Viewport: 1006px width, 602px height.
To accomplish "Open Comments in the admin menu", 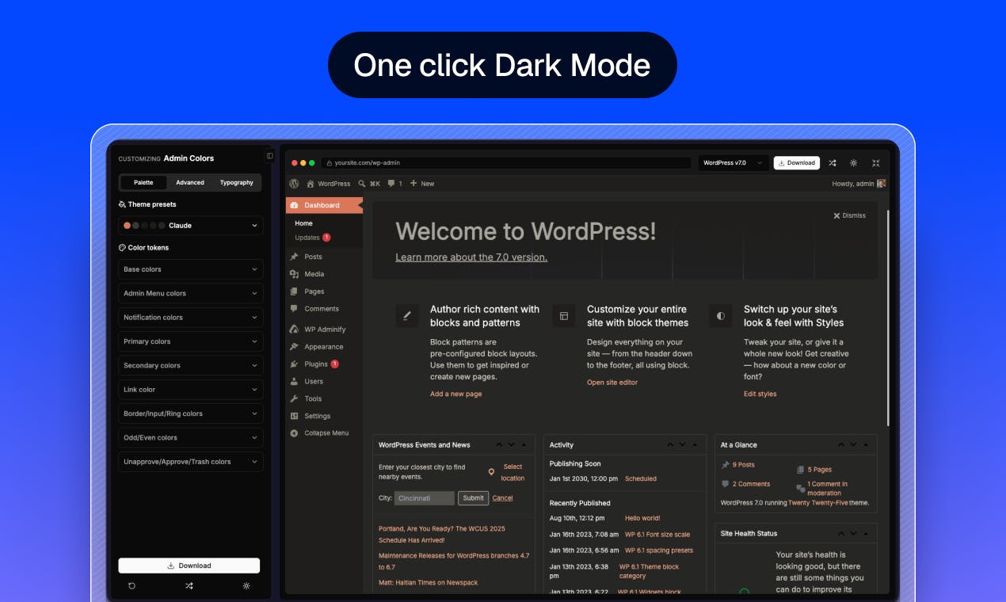I will (324, 309).
